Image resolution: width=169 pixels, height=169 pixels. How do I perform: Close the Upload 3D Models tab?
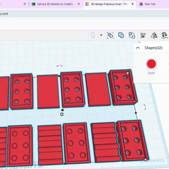pos(79,4)
